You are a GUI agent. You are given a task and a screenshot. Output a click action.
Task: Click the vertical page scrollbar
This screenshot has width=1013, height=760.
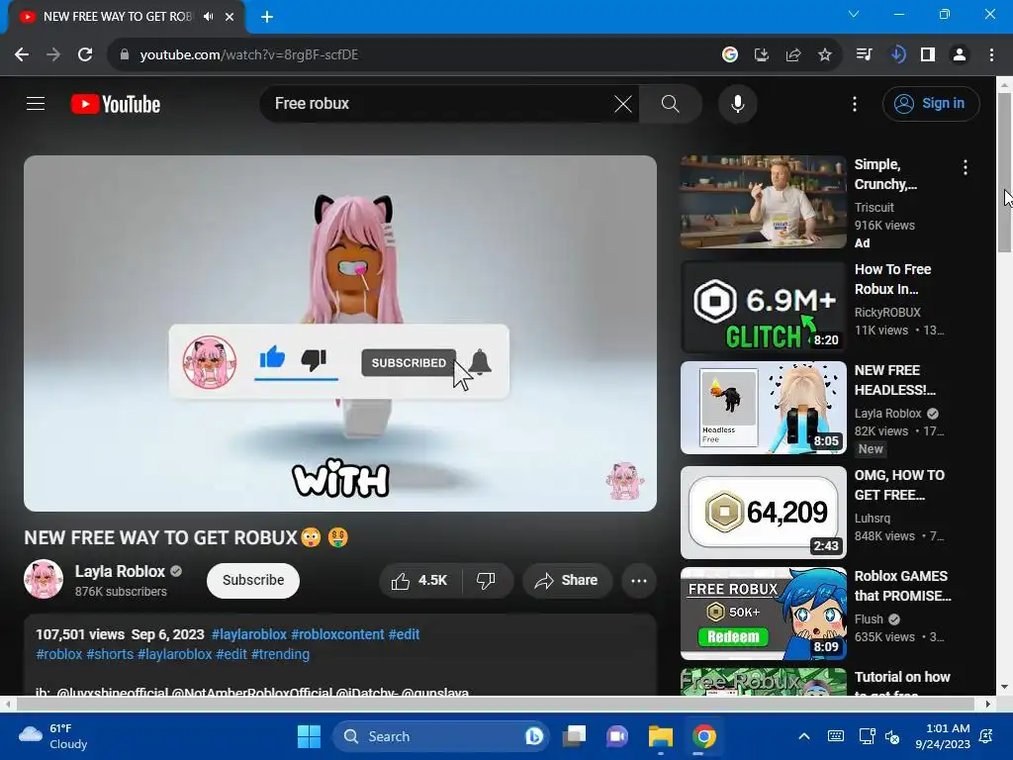pos(1004,172)
